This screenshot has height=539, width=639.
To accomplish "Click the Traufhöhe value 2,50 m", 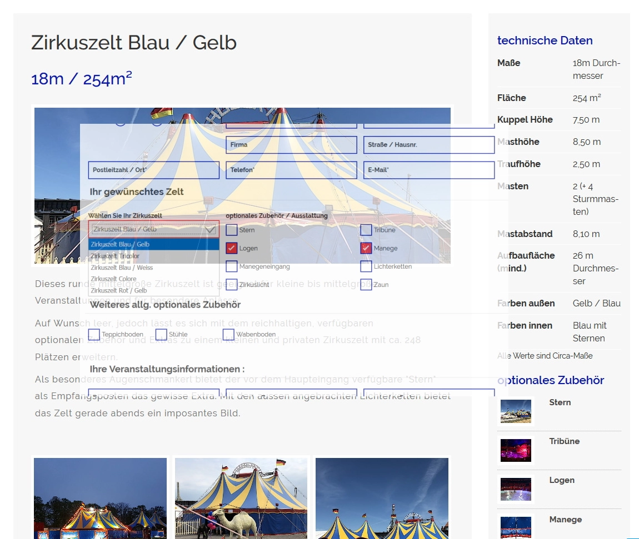I will click(x=586, y=164).
